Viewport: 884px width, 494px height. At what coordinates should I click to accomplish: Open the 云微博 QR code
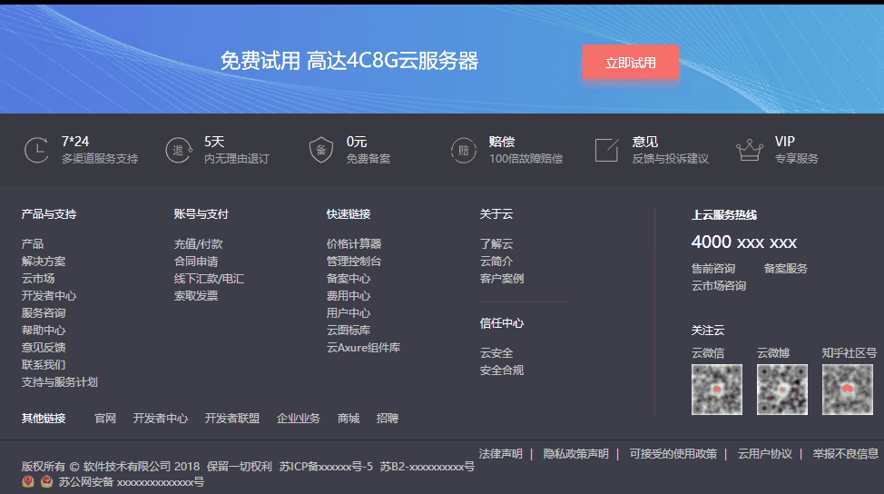tap(782, 389)
